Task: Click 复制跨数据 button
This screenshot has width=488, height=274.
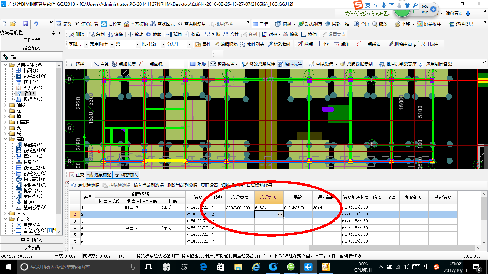Action: point(85,185)
